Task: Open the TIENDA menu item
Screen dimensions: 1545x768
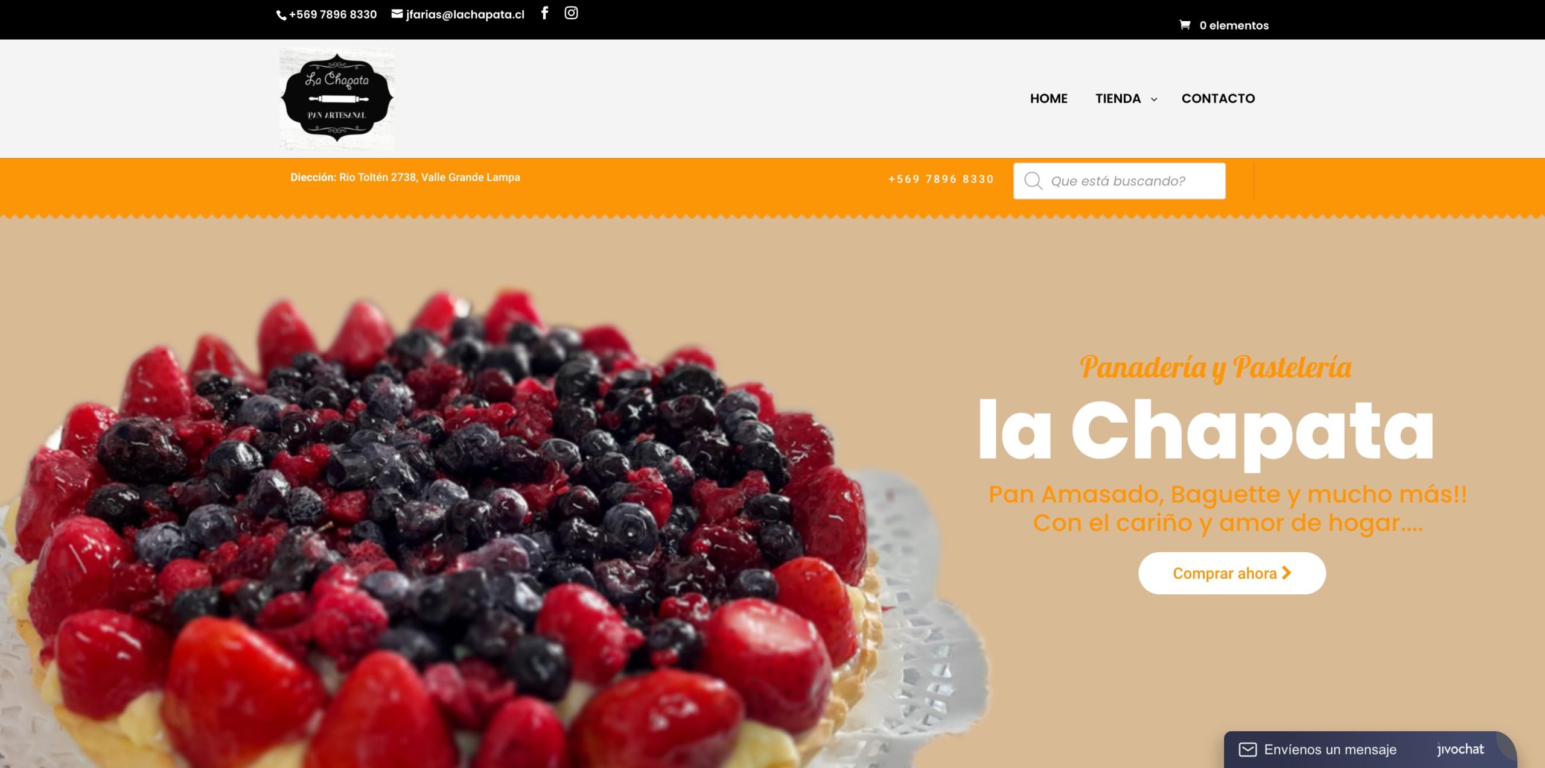Action: tap(1118, 98)
